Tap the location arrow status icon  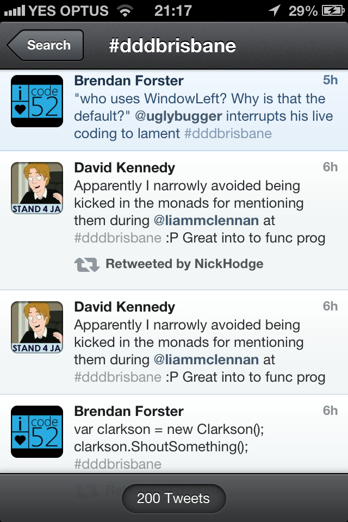coord(275,10)
